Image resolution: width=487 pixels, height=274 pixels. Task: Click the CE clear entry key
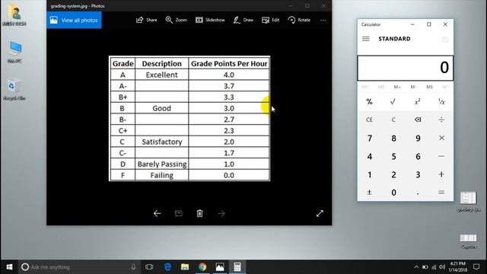(369, 119)
